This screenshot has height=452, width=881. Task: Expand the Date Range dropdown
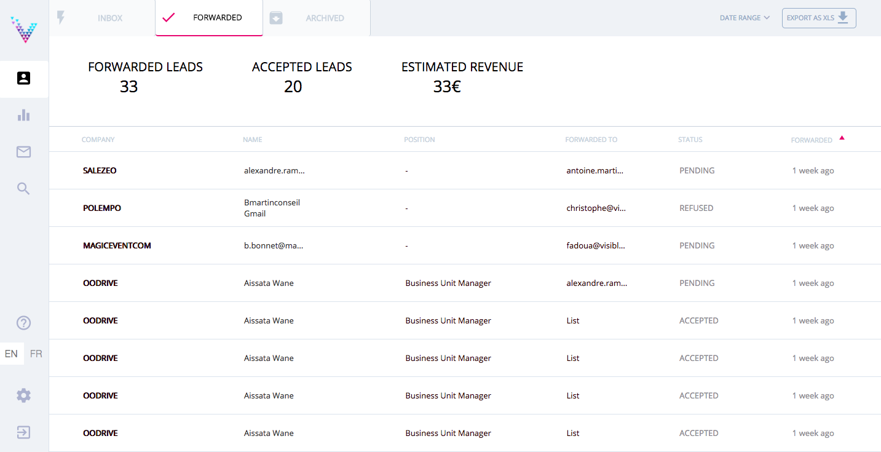pos(745,18)
